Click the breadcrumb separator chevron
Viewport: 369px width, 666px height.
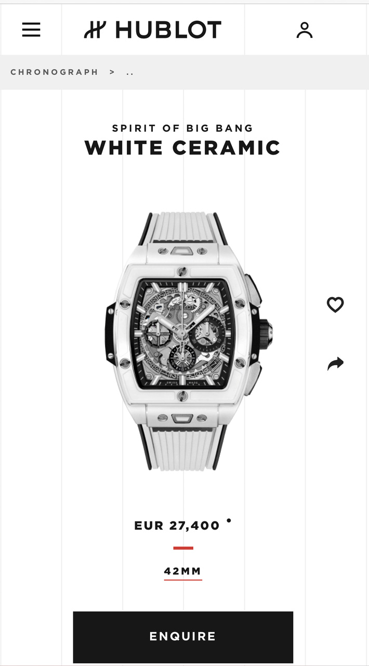(x=112, y=72)
